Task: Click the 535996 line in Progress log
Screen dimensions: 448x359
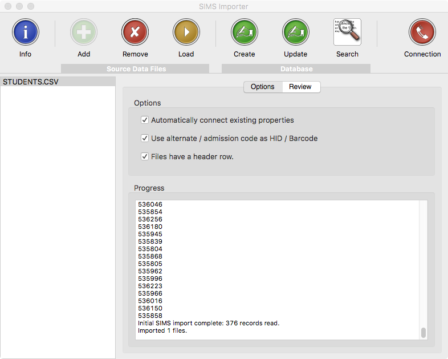Action: tap(150, 279)
